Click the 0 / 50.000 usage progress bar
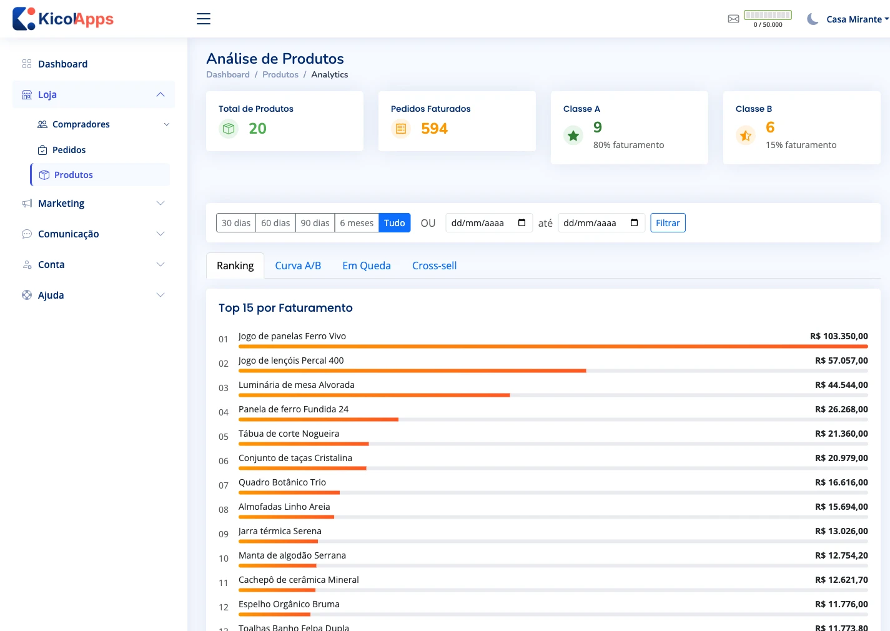The width and height of the screenshot is (890, 631). click(x=768, y=15)
